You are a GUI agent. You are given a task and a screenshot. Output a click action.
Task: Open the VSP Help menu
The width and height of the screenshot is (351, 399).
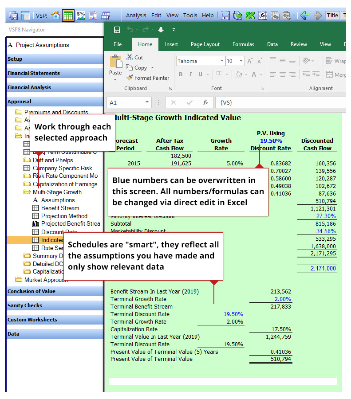(208, 16)
